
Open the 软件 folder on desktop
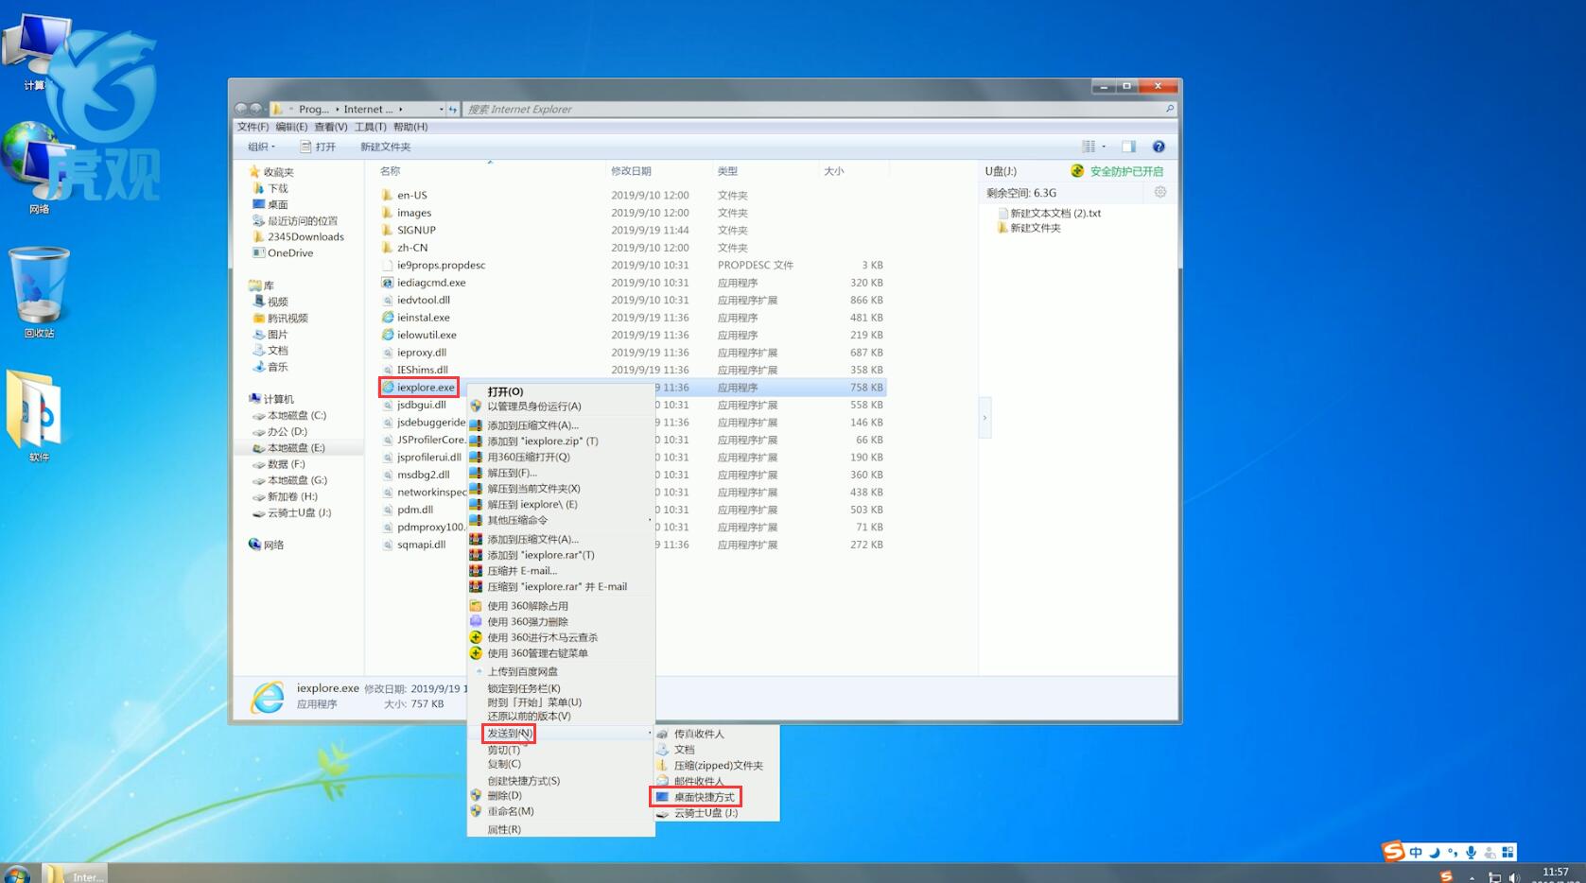(38, 416)
